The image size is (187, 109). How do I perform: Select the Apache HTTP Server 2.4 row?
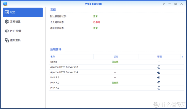coord(116,72)
